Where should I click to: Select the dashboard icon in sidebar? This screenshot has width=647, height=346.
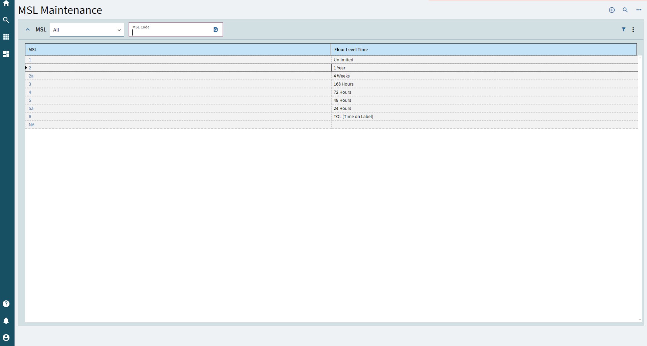(x=6, y=54)
